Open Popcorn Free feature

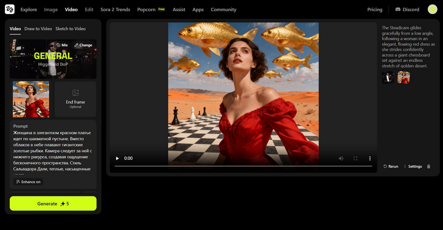tap(151, 10)
